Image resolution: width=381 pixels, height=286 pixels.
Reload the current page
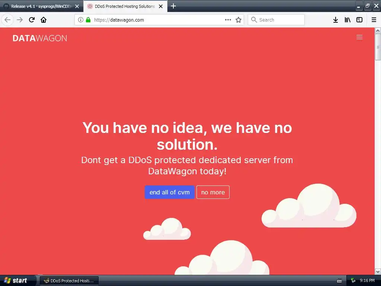(x=32, y=20)
